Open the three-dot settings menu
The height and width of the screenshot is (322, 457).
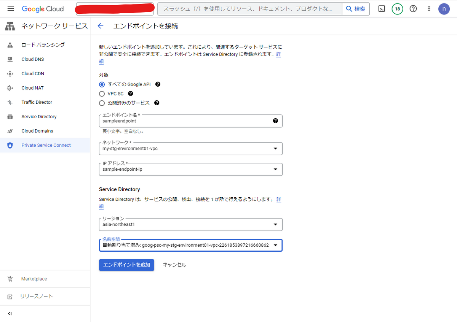[x=429, y=9]
